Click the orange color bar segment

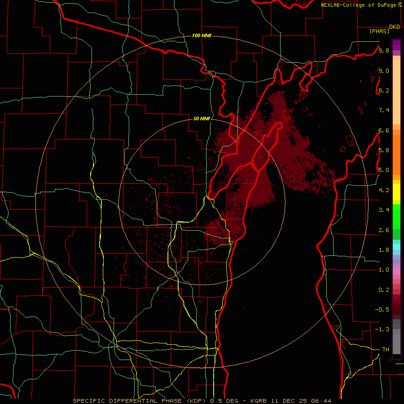pyautogui.click(x=396, y=155)
